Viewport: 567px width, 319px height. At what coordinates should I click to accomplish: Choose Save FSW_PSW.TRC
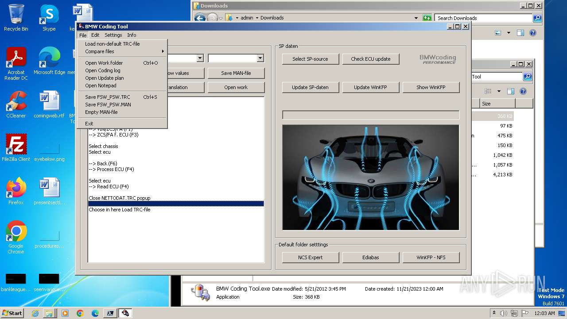click(x=122, y=97)
